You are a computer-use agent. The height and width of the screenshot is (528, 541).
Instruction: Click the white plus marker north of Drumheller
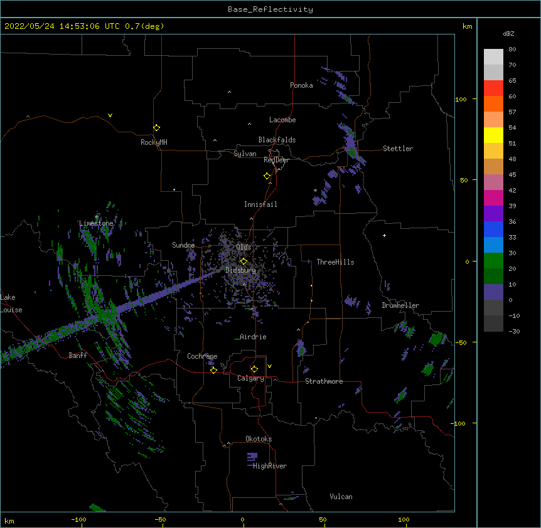point(384,235)
